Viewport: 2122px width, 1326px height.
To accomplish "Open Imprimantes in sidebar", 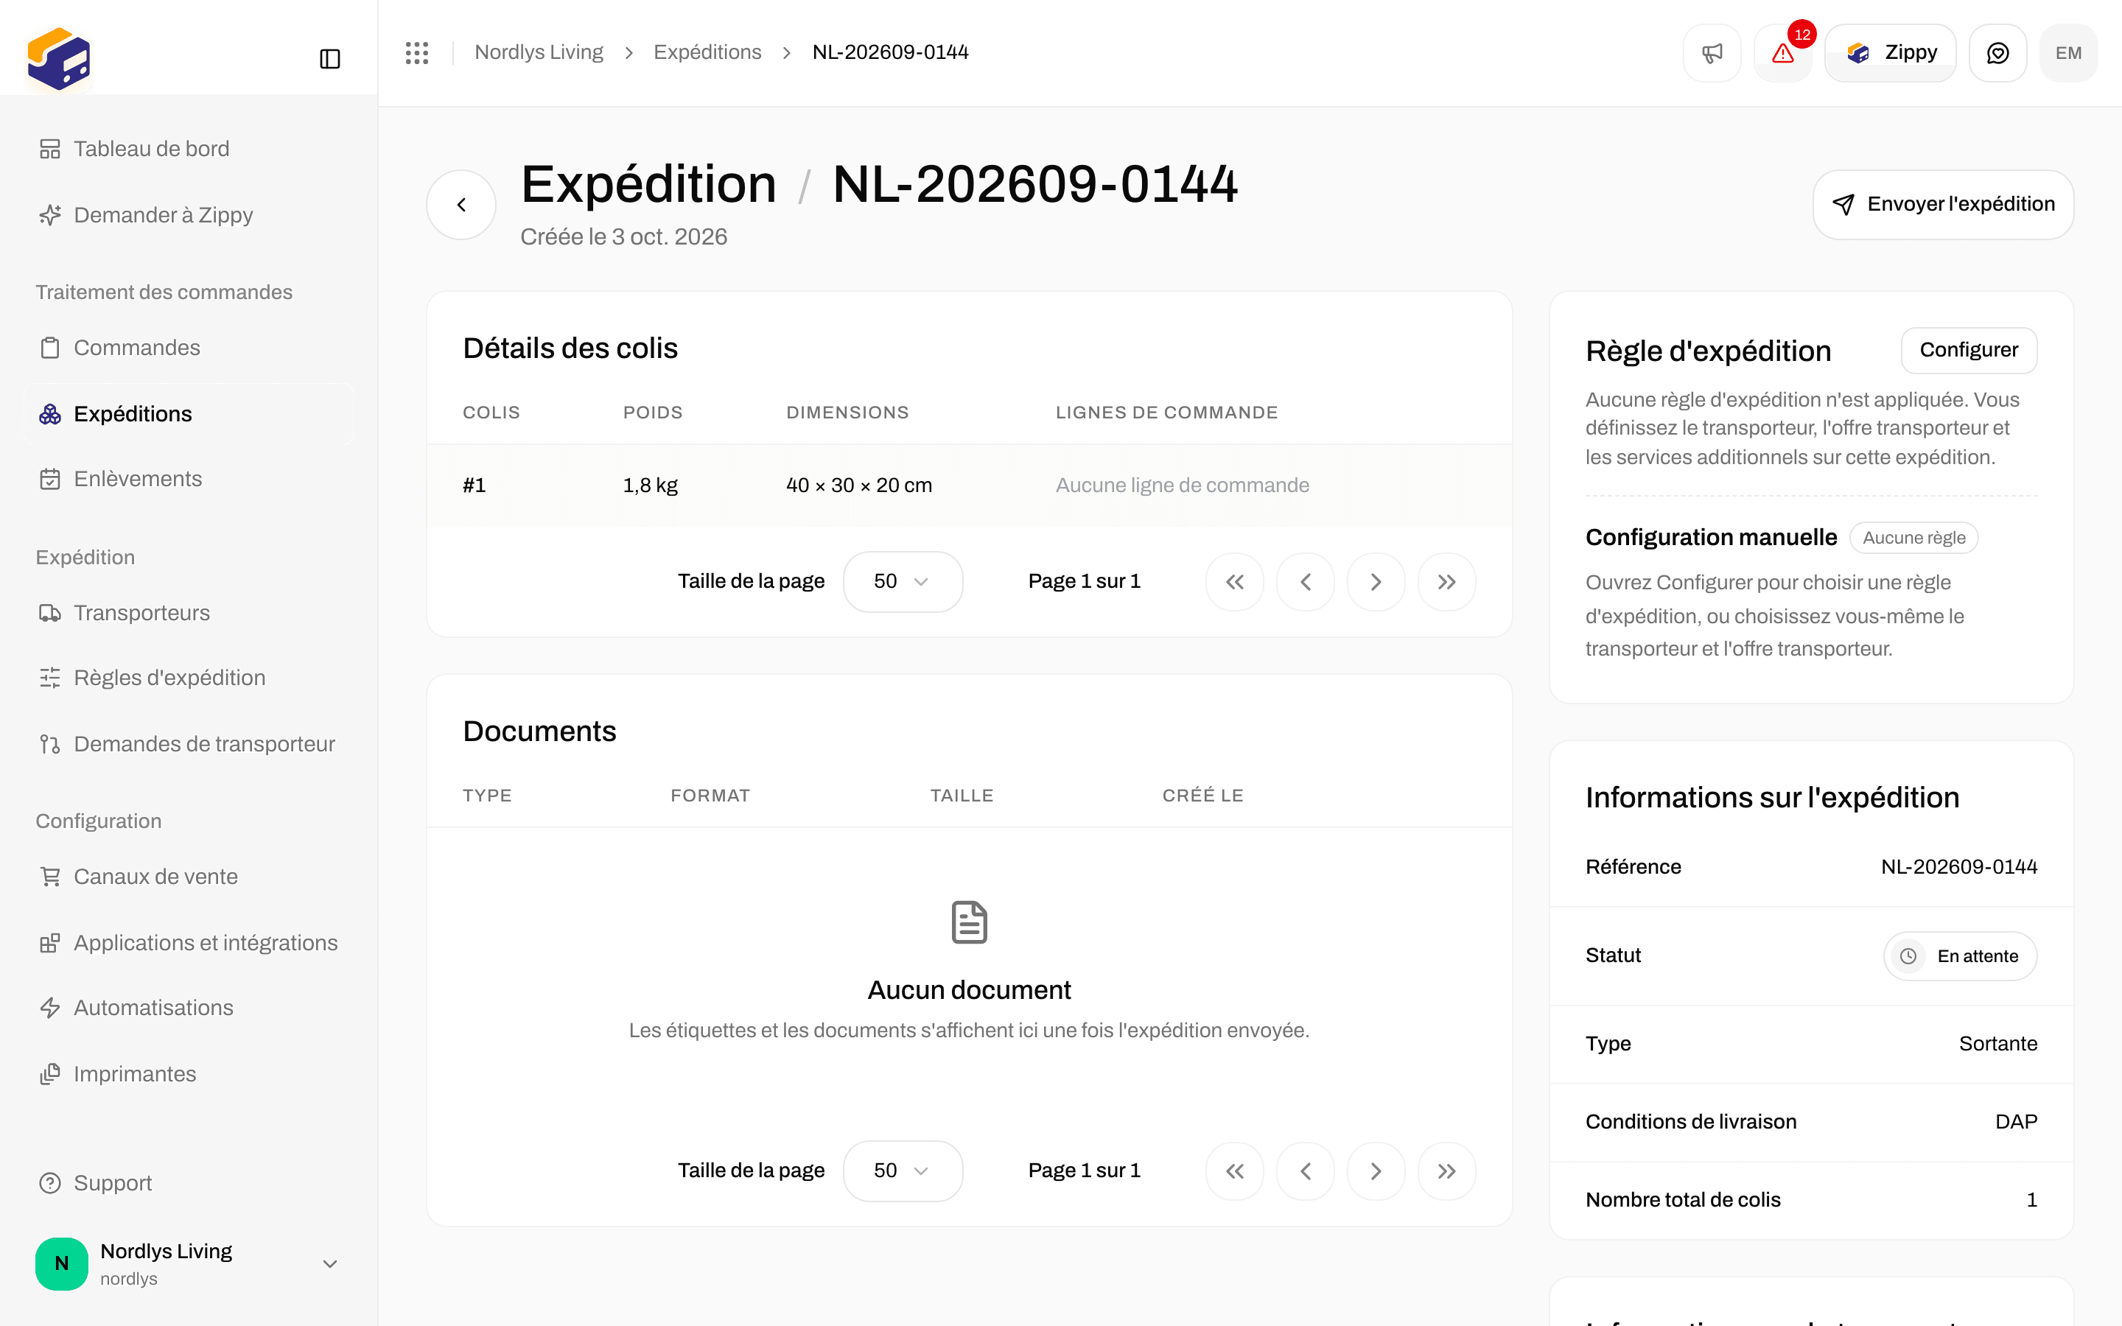I will tap(189, 1074).
